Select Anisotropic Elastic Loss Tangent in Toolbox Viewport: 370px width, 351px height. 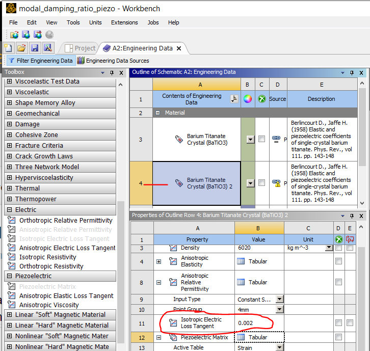click(x=66, y=296)
